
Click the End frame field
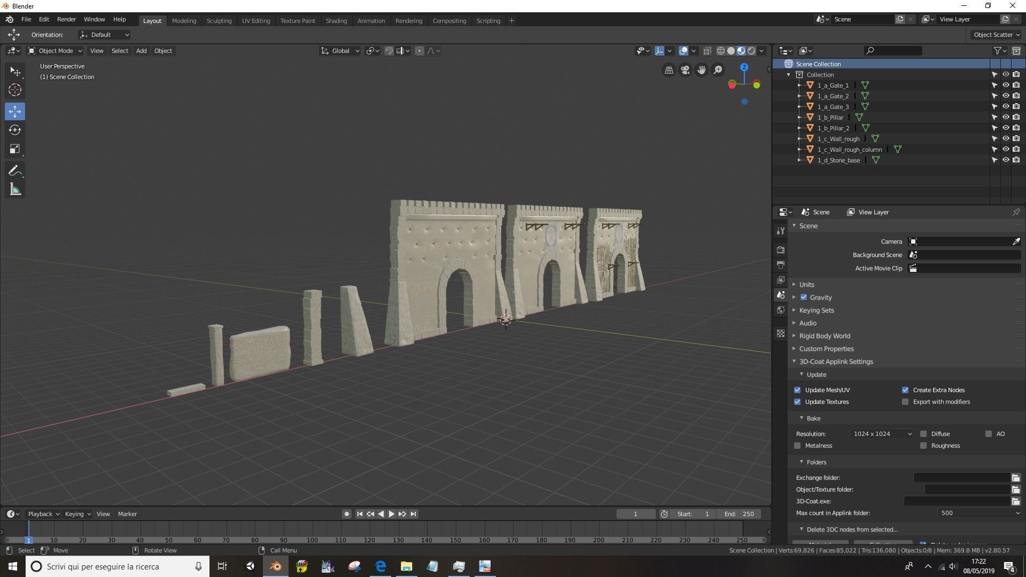pyautogui.click(x=740, y=514)
